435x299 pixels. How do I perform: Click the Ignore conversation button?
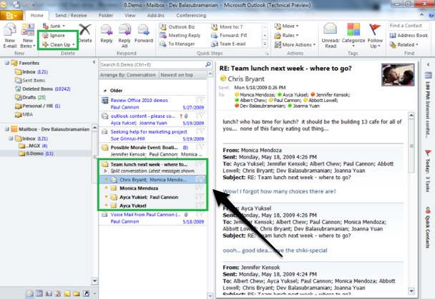(56, 34)
